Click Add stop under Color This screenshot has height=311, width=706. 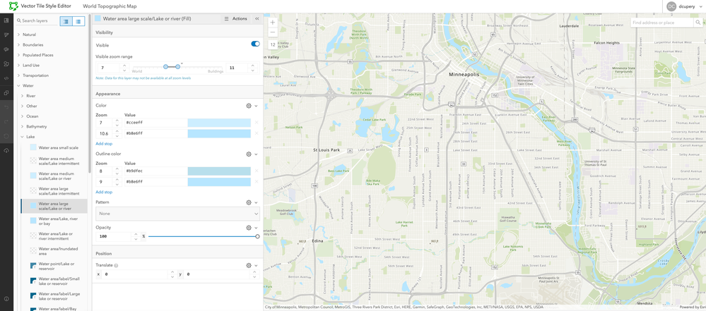pyautogui.click(x=104, y=143)
